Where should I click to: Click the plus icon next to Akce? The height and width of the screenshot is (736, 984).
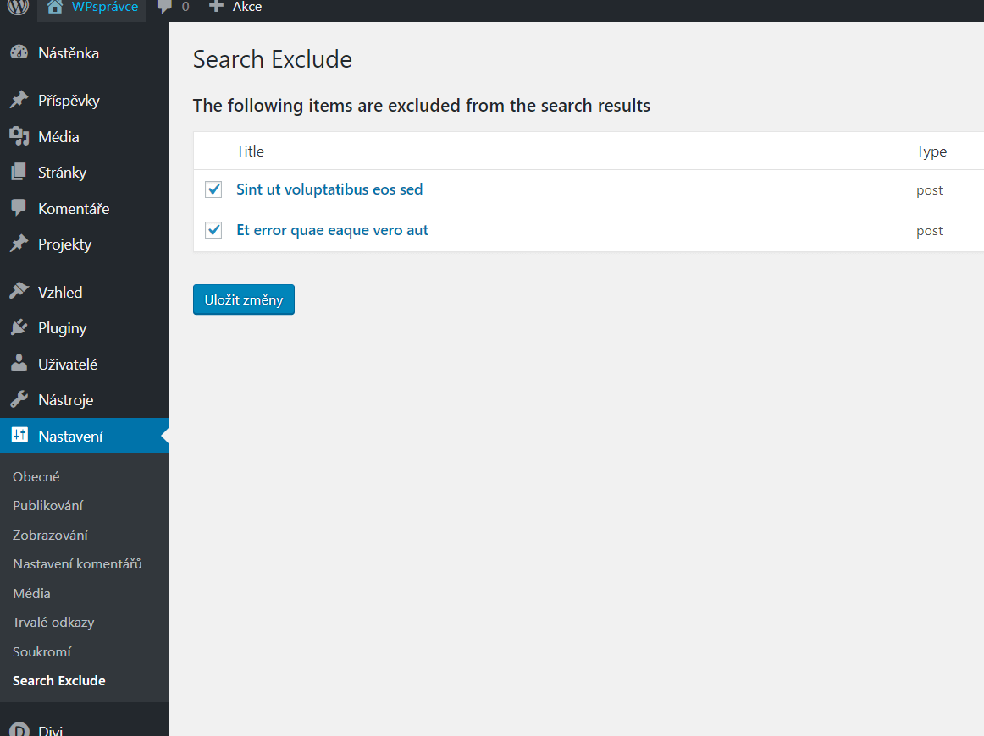coord(216,6)
